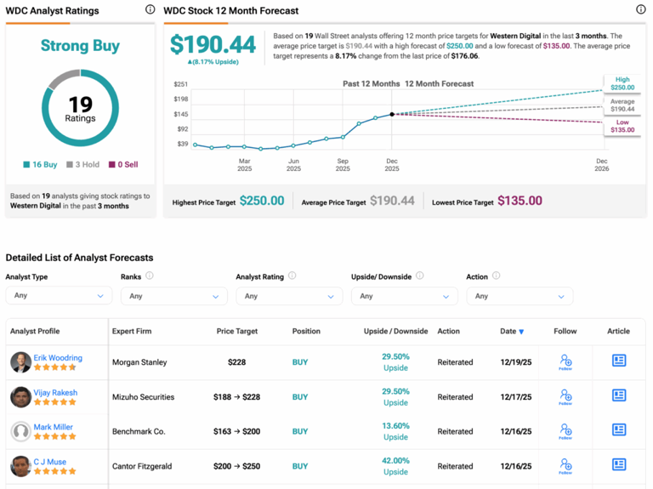Screen dimensions: 653x489
Task: Open C J Muse analyst profile link
Action: (50, 462)
